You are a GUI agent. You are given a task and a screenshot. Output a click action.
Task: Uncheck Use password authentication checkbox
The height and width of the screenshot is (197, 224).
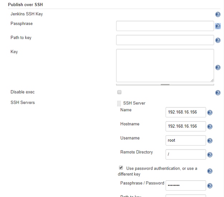(121, 168)
